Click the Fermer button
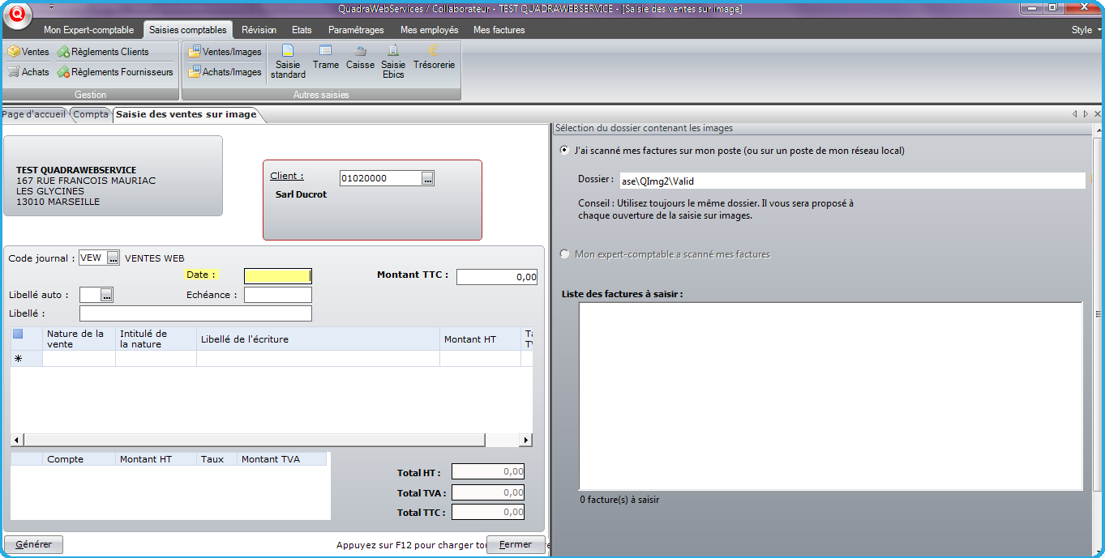The width and height of the screenshot is (1105, 558). (516, 545)
